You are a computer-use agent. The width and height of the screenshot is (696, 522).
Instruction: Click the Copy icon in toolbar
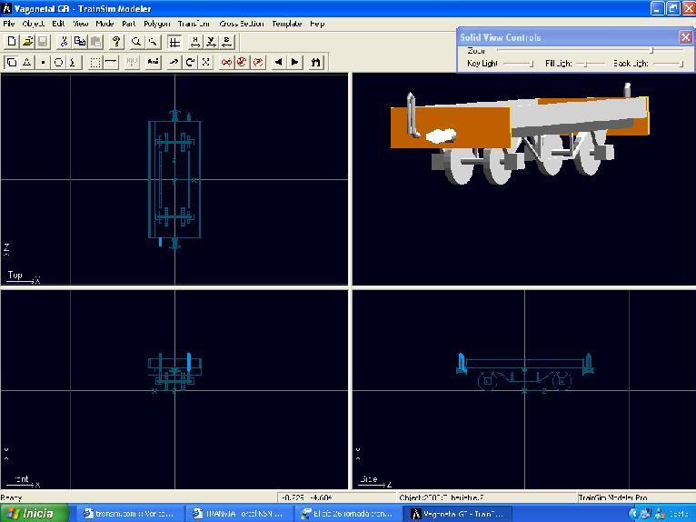click(x=80, y=42)
